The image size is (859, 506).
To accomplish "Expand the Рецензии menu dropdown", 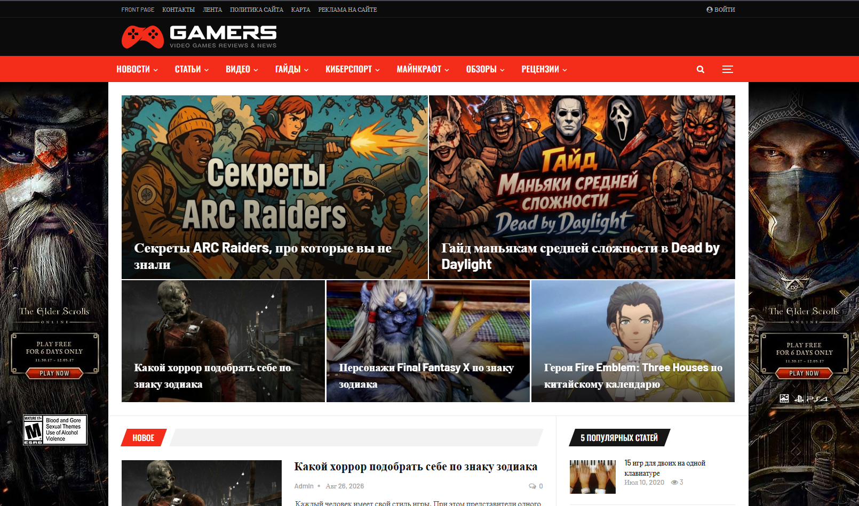I will click(x=544, y=69).
